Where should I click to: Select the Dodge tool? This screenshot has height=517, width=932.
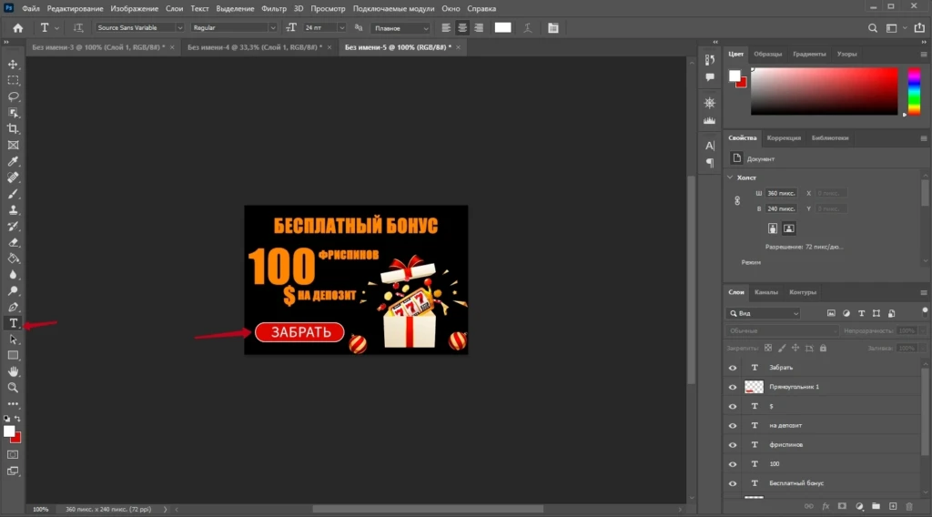(13, 291)
